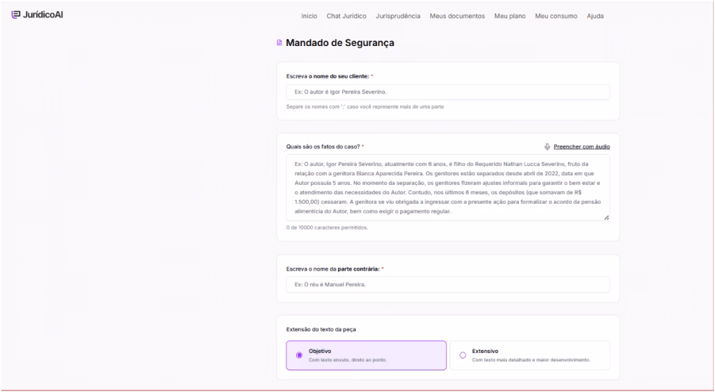Image resolution: width=715 pixels, height=392 pixels.
Task: Open the Ajuda menu item
Action: pyautogui.click(x=595, y=16)
